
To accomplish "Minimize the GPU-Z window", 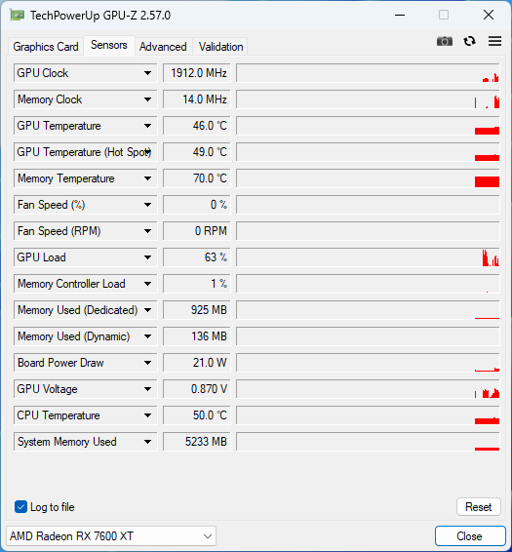I will (x=400, y=16).
